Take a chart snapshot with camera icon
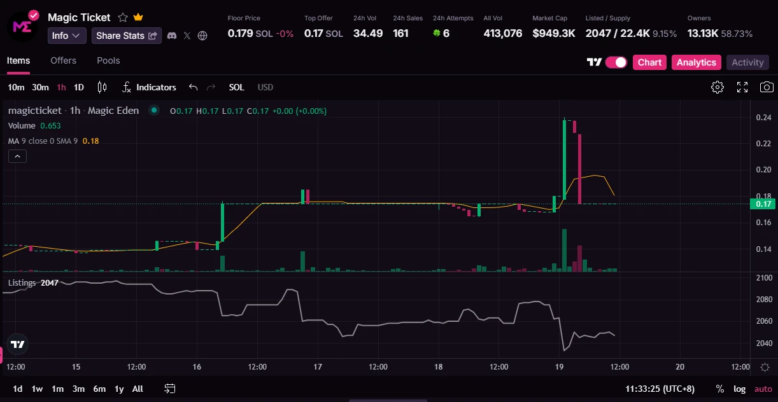778x402 pixels. pyautogui.click(x=767, y=87)
